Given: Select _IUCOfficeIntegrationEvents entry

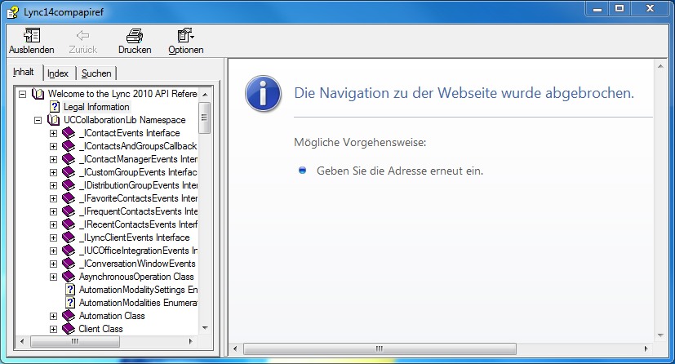Looking at the screenshot, I should point(138,251).
